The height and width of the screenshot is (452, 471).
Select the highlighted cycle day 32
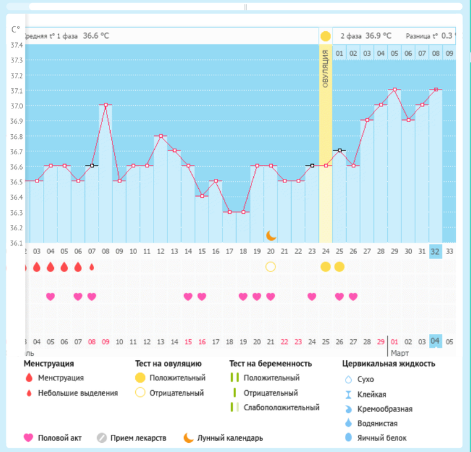[x=435, y=251]
